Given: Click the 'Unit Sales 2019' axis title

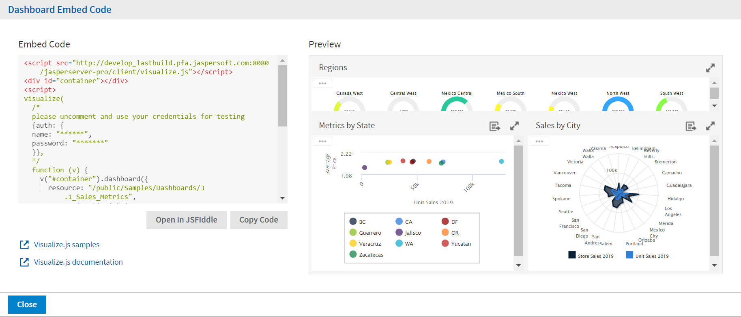Looking at the screenshot, I should coord(433,202).
